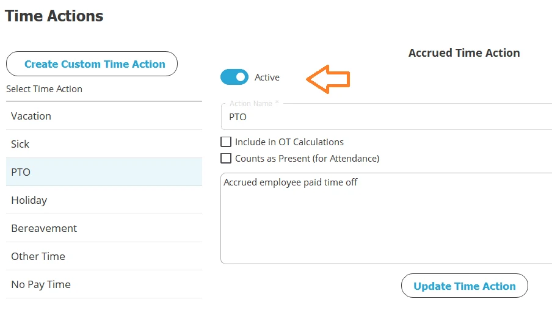Click the Active label text beside the switch
The image size is (552, 324).
[267, 77]
